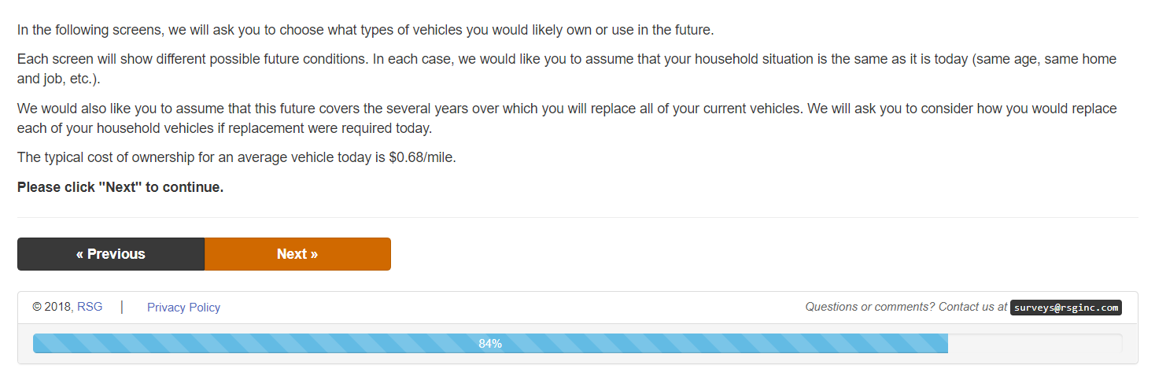This screenshot has height=387, width=1155.
Task: Go back using the "« Previous" button
Action: click(111, 254)
